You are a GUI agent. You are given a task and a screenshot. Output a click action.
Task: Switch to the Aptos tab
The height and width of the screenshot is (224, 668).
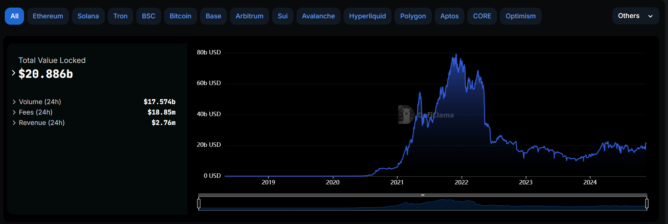click(x=449, y=16)
